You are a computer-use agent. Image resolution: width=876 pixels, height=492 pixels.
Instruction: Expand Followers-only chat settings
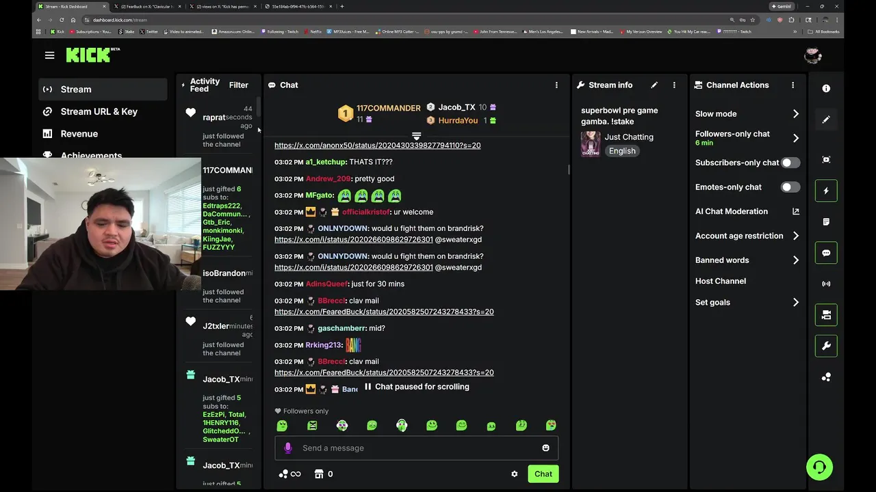click(x=747, y=138)
